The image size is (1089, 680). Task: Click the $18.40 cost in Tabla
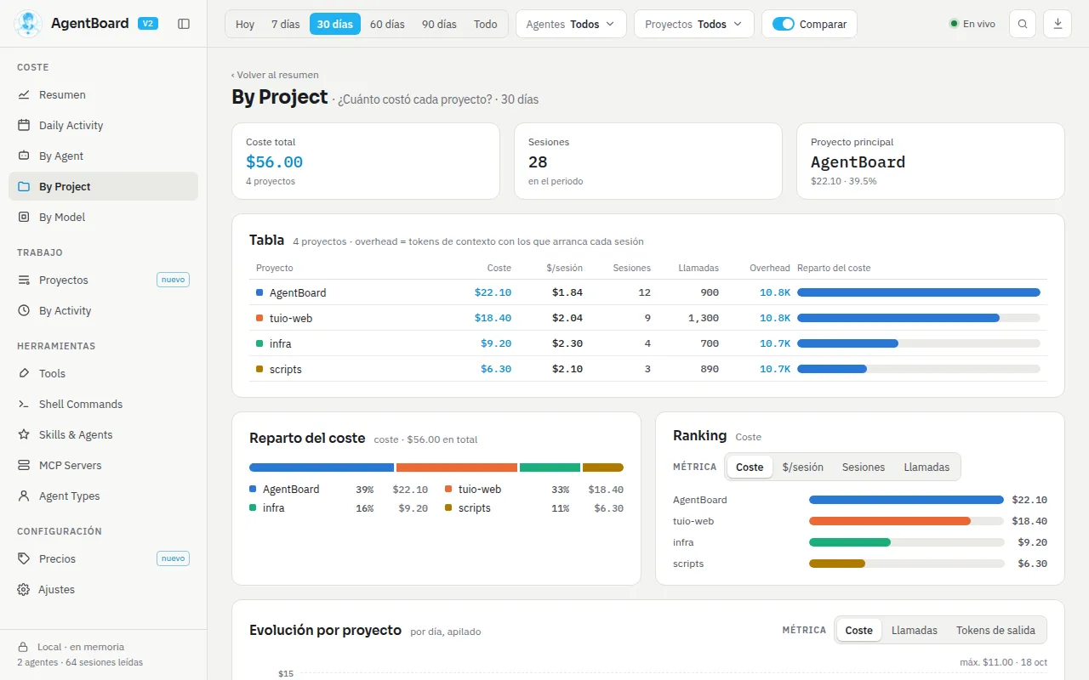click(493, 318)
